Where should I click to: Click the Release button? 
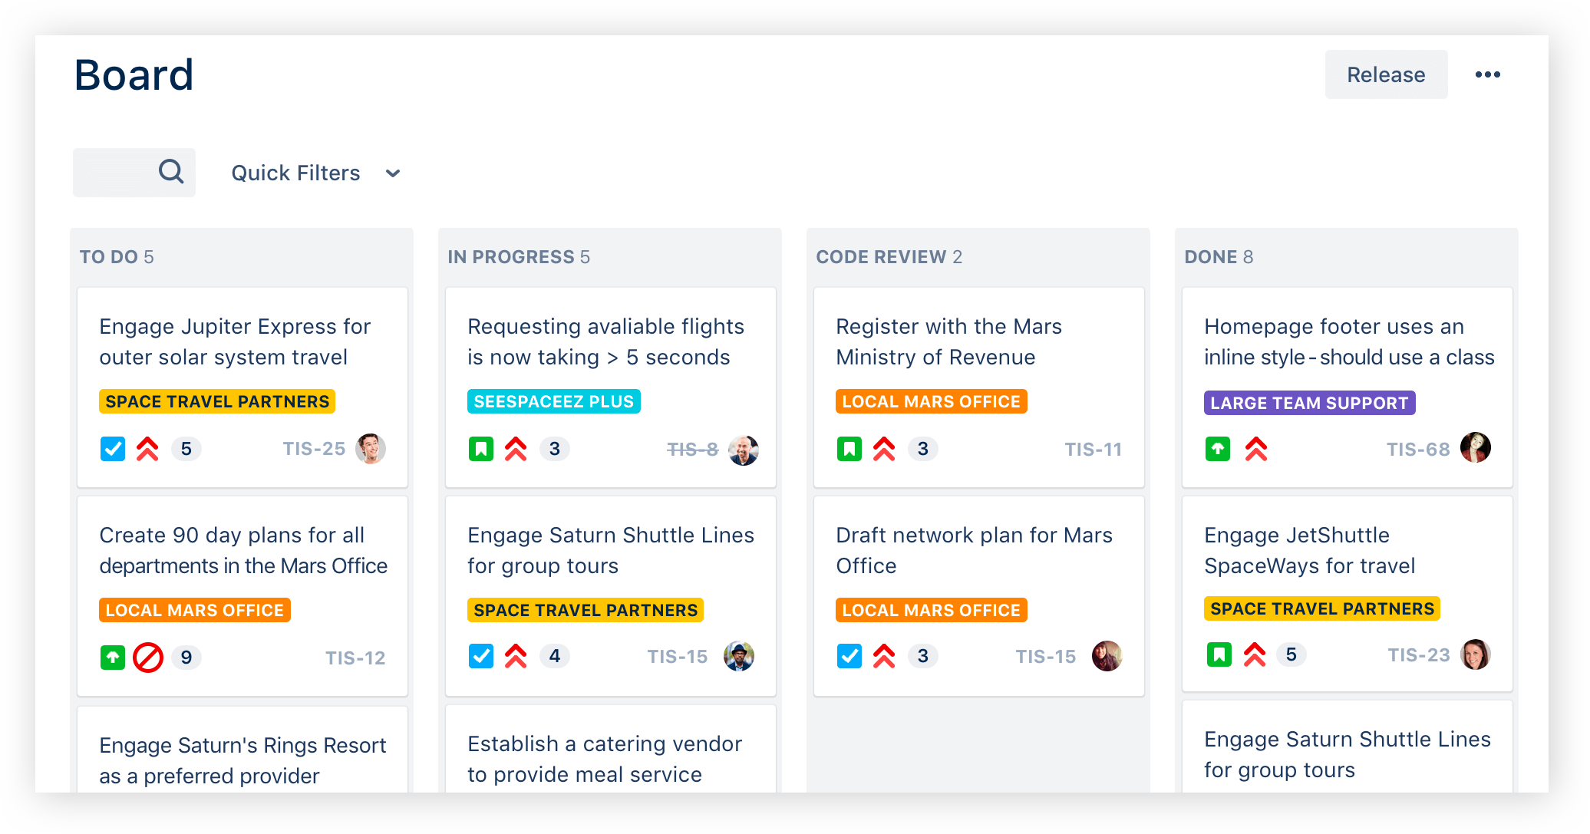1386,74
